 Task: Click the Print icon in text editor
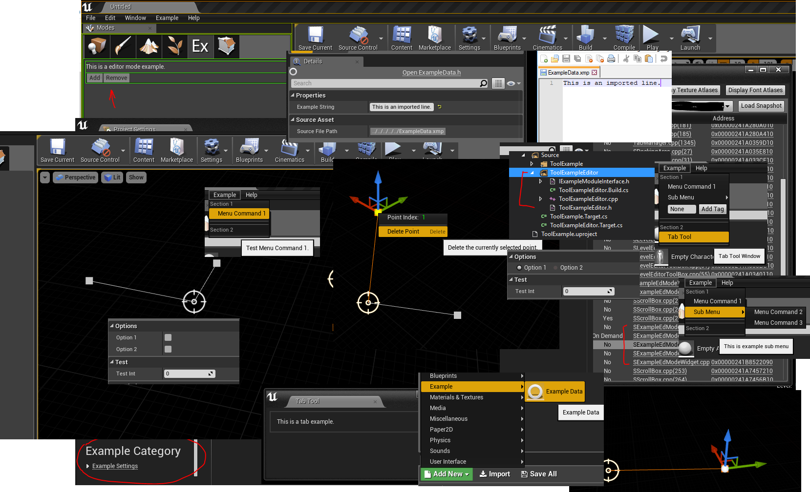coord(611,59)
